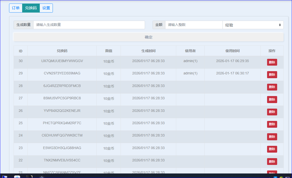Image resolution: width=292 pixels, height=178 pixels.
Task: Click user admin(1) in row 29
Action: click(x=190, y=73)
